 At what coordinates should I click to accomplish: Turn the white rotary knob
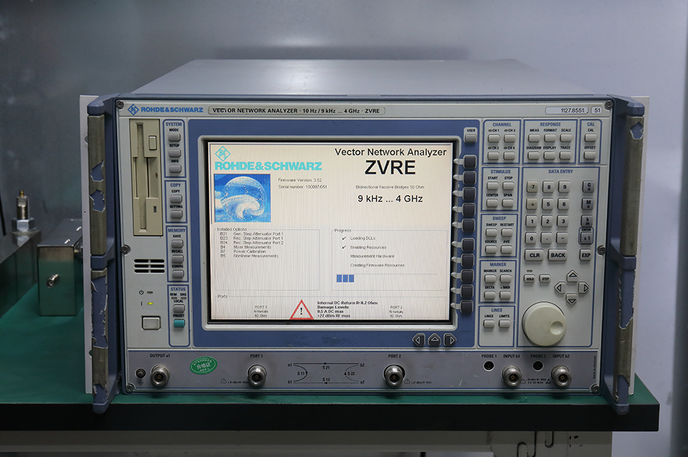(x=544, y=324)
